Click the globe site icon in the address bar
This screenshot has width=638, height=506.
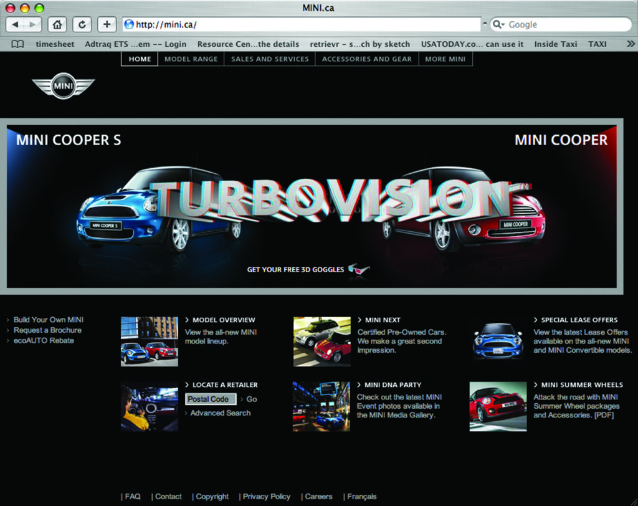point(129,24)
